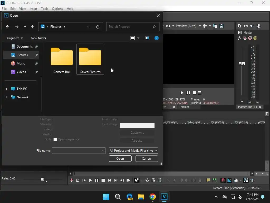This screenshot has height=203, width=270.
Task: Click Stop in video preview window
Action: 195,93
